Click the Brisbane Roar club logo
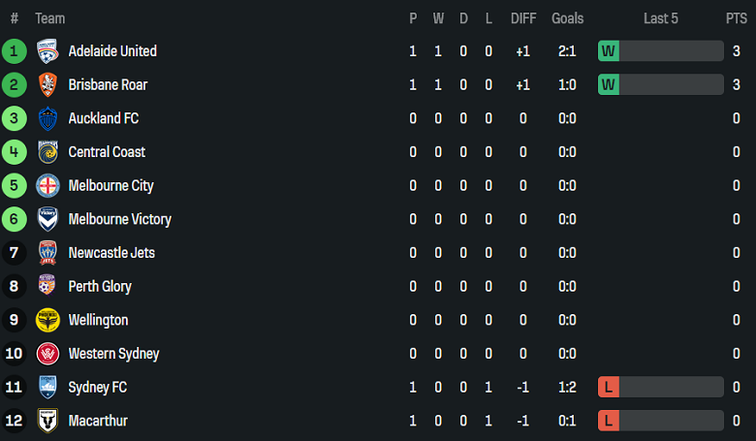 (47, 85)
